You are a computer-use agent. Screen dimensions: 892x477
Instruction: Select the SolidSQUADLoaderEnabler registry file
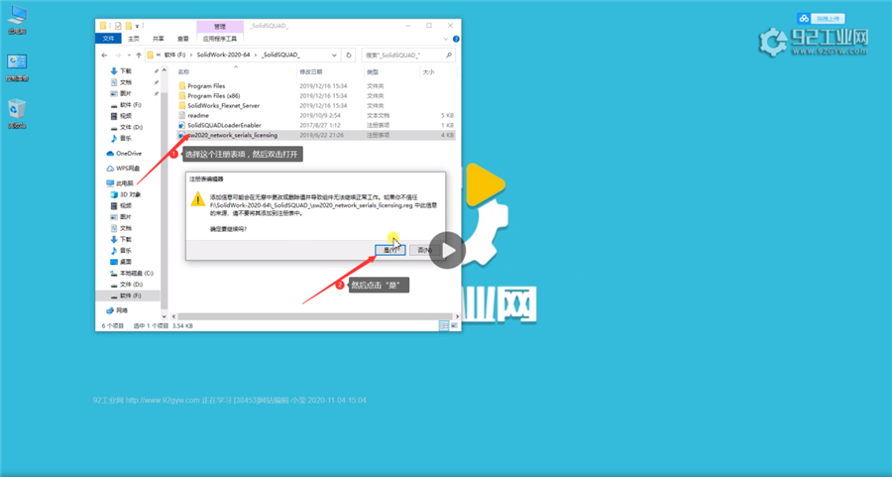[x=224, y=125]
